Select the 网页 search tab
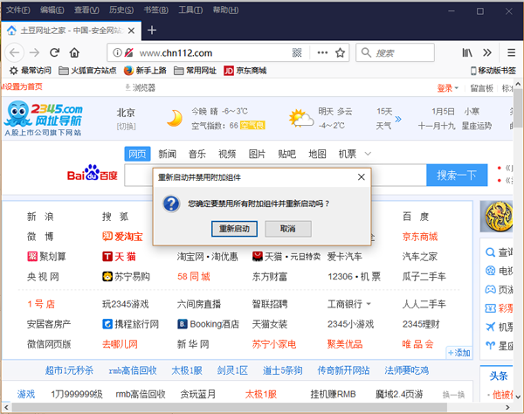The height and width of the screenshot is (414, 524). pos(137,154)
